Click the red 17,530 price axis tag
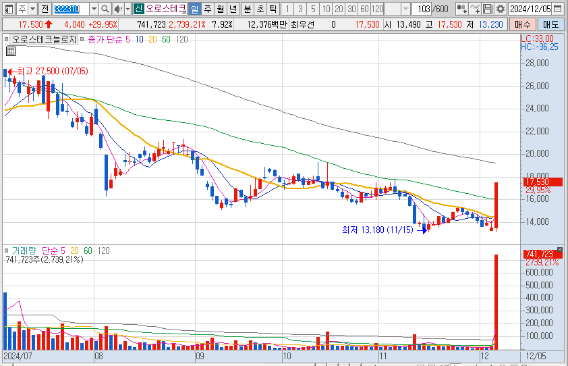The image size is (568, 366). coord(542,182)
